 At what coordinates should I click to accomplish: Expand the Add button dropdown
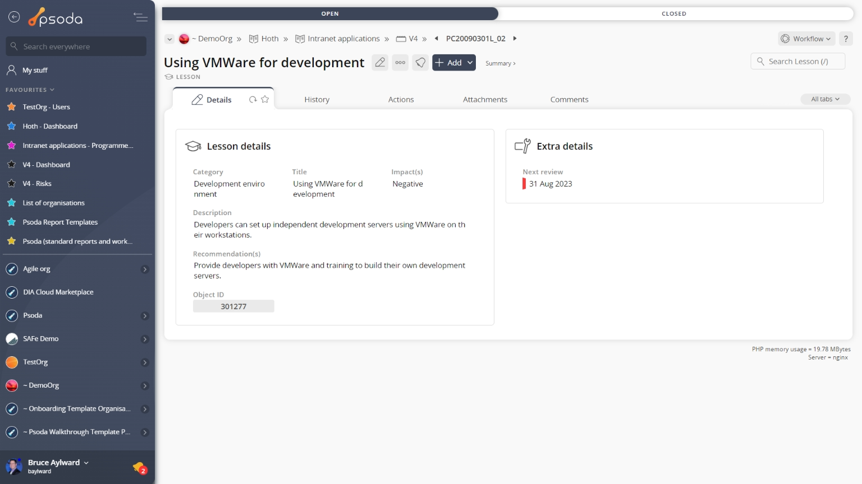(470, 63)
